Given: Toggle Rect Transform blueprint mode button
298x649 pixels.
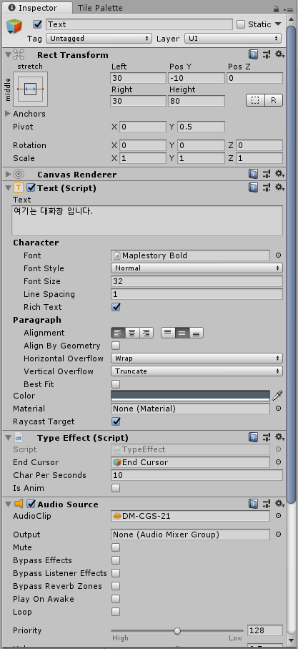Looking at the screenshot, I should pyautogui.click(x=255, y=100).
